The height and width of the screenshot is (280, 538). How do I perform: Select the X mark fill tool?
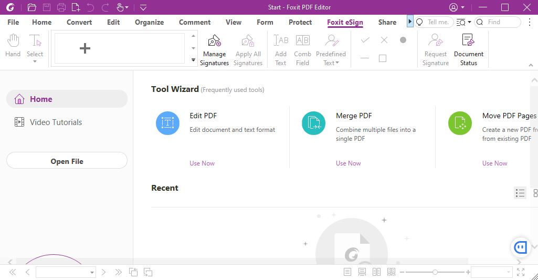click(384, 40)
